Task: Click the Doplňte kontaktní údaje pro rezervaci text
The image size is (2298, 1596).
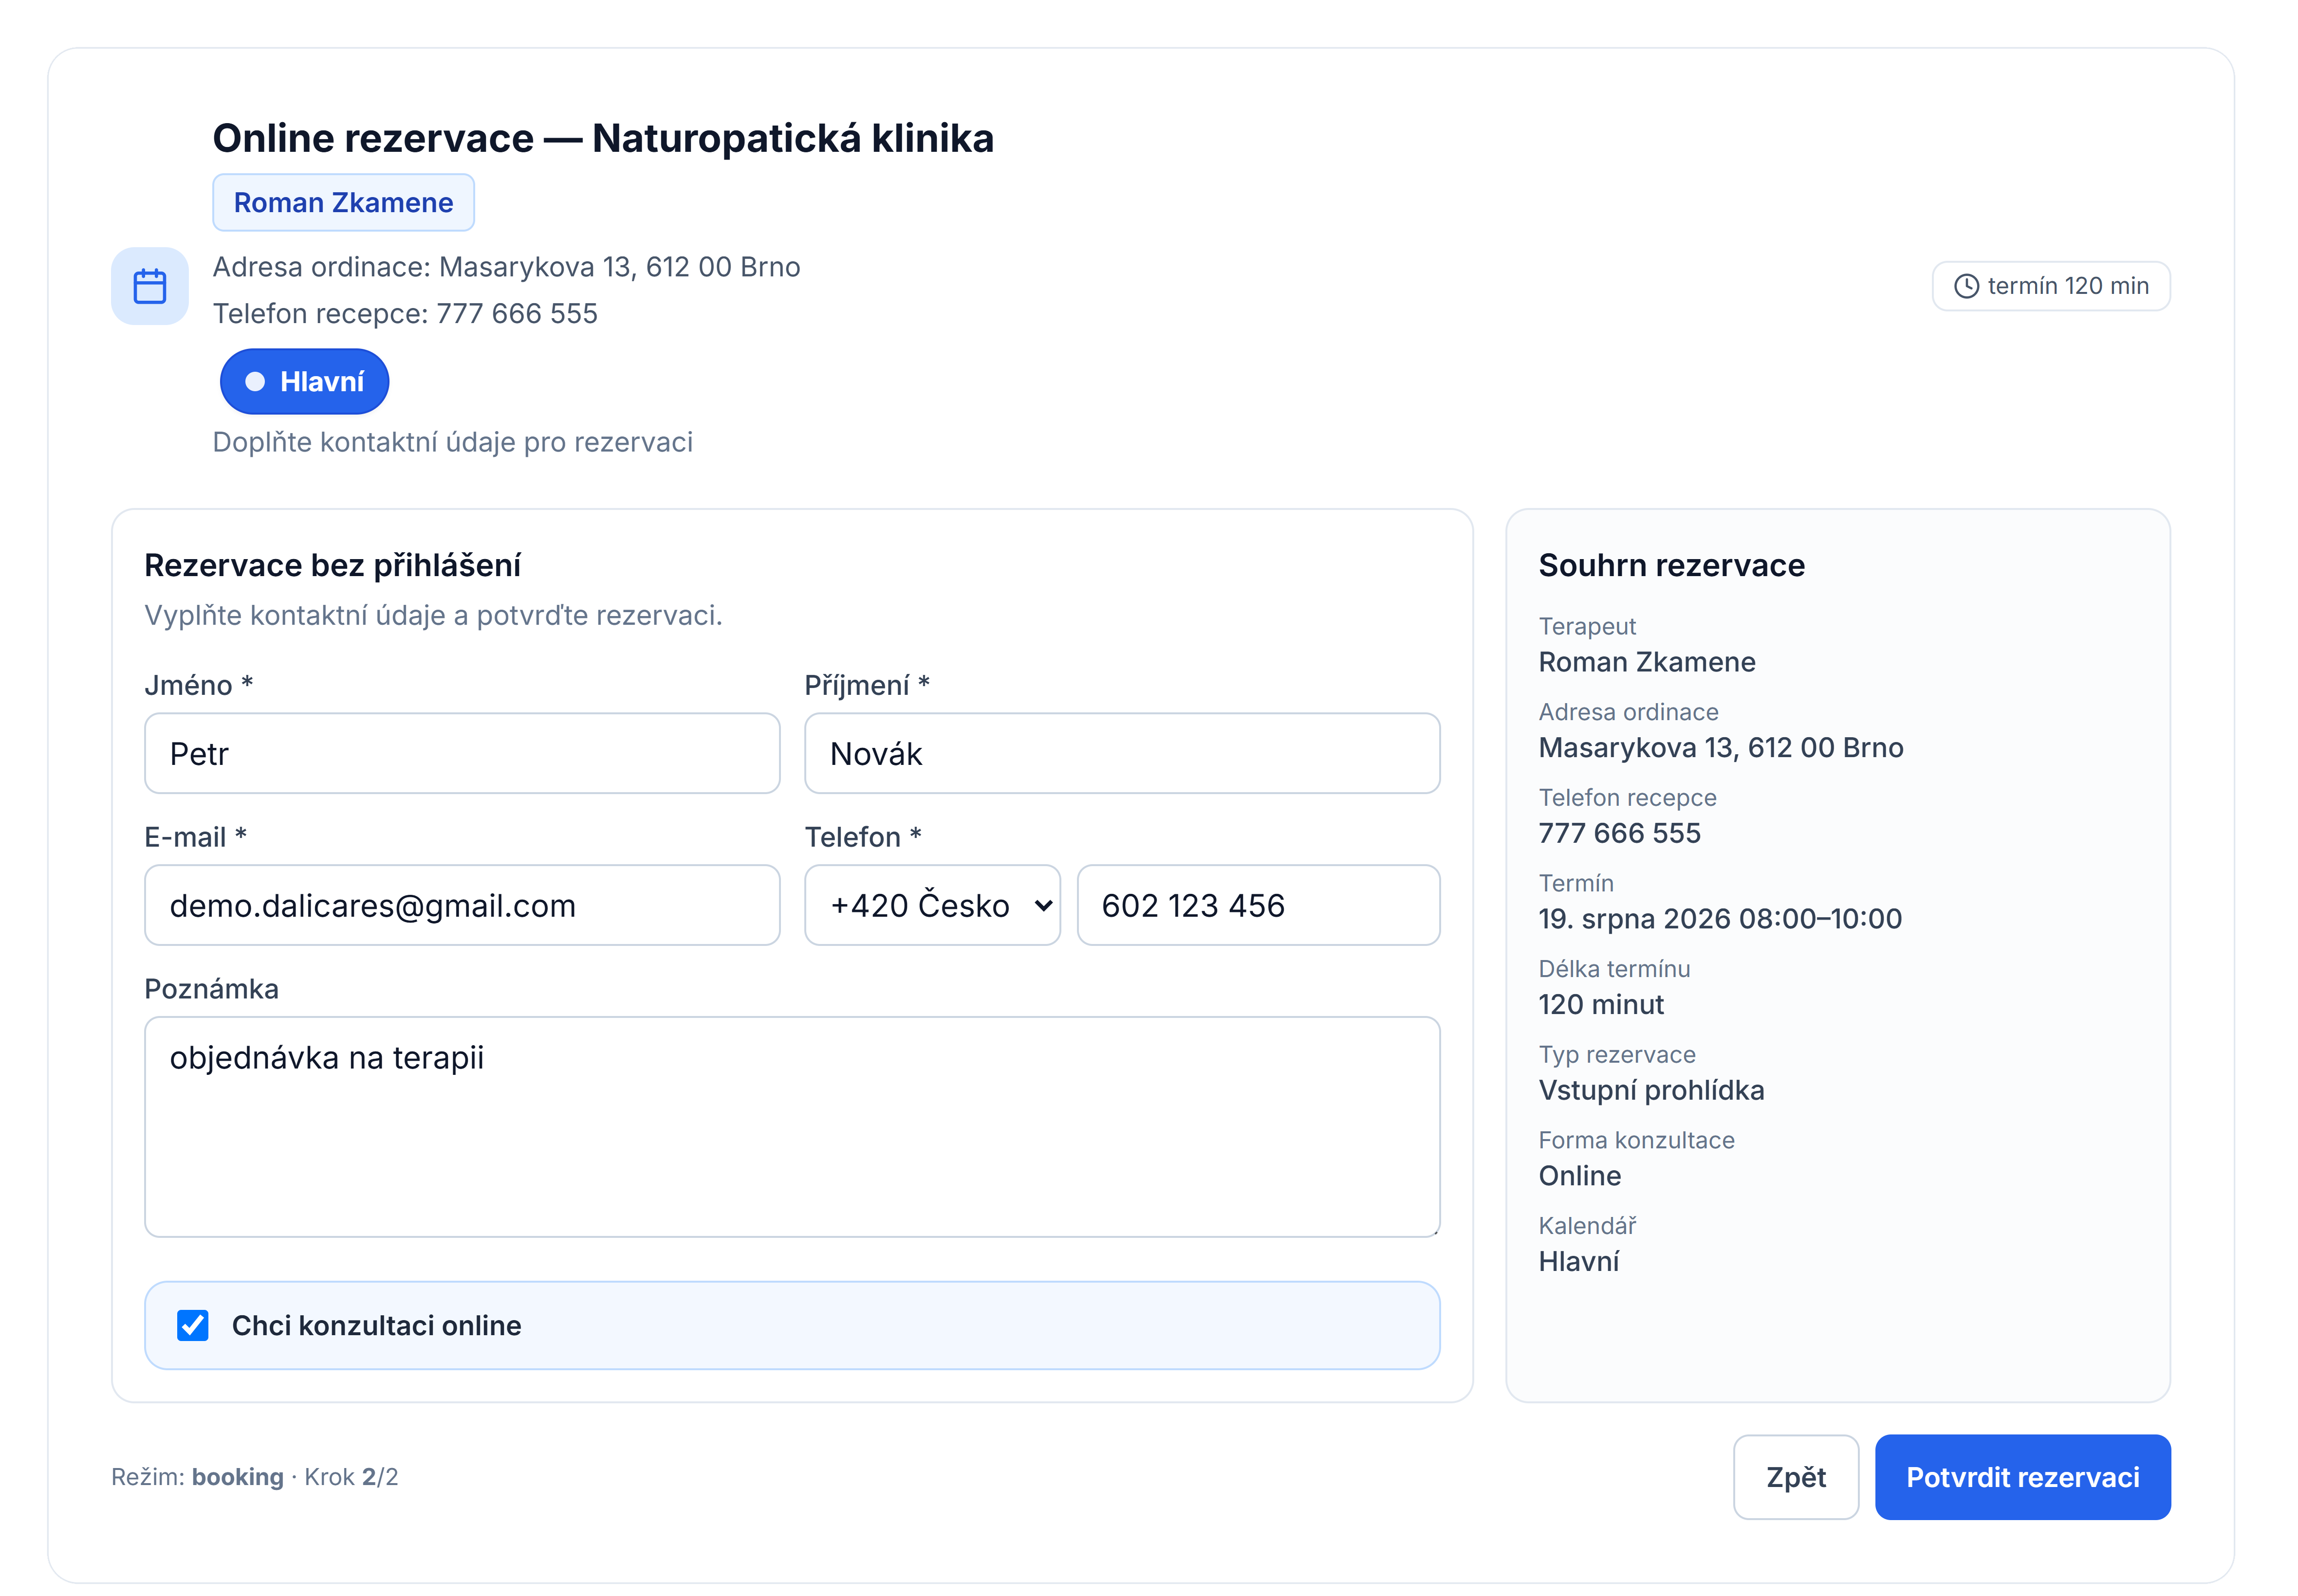Action: pyautogui.click(x=452, y=442)
